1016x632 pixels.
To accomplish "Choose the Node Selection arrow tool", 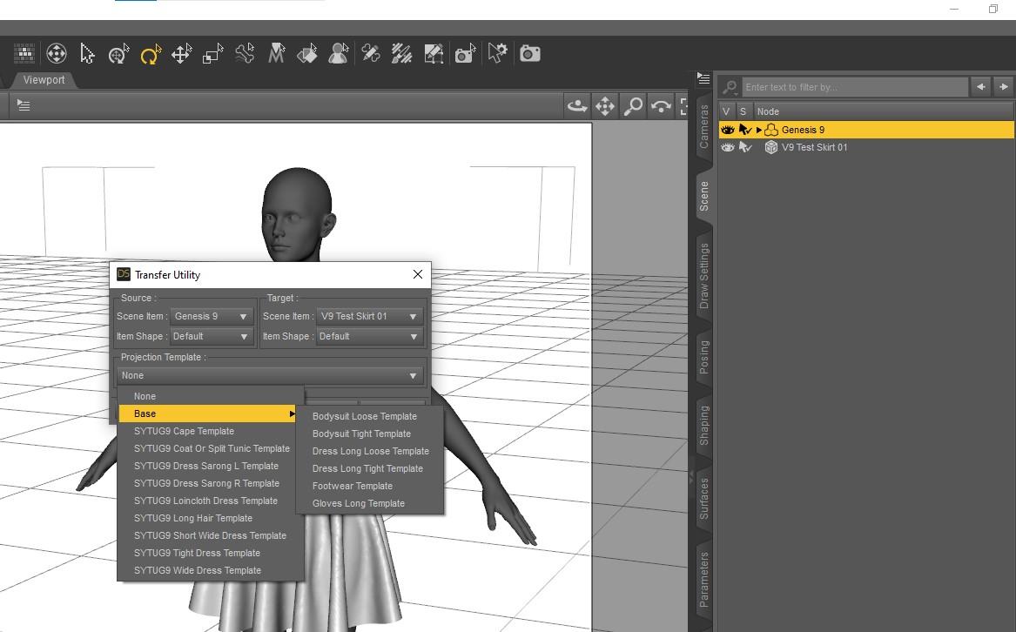I will pos(87,54).
